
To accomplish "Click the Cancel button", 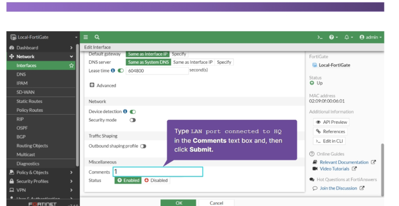I will pos(216,203).
